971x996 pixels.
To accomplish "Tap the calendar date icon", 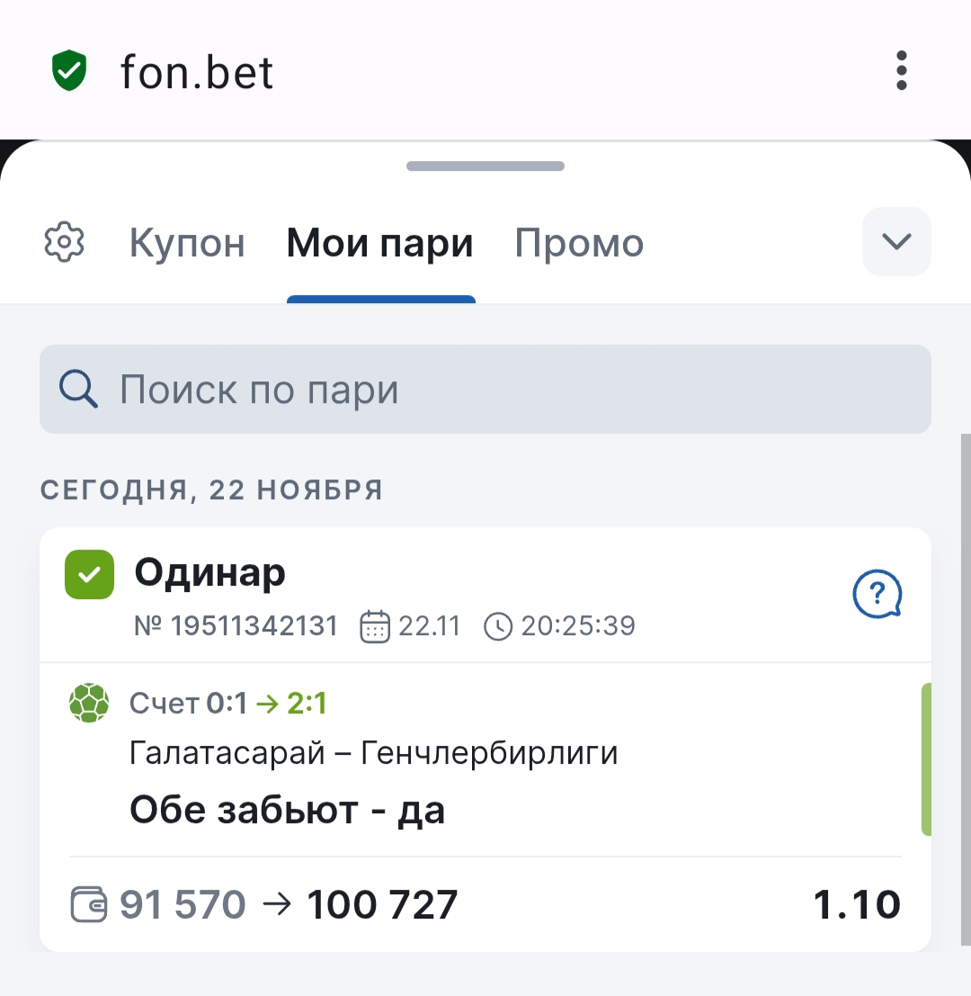I will pyautogui.click(x=374, y=625).
